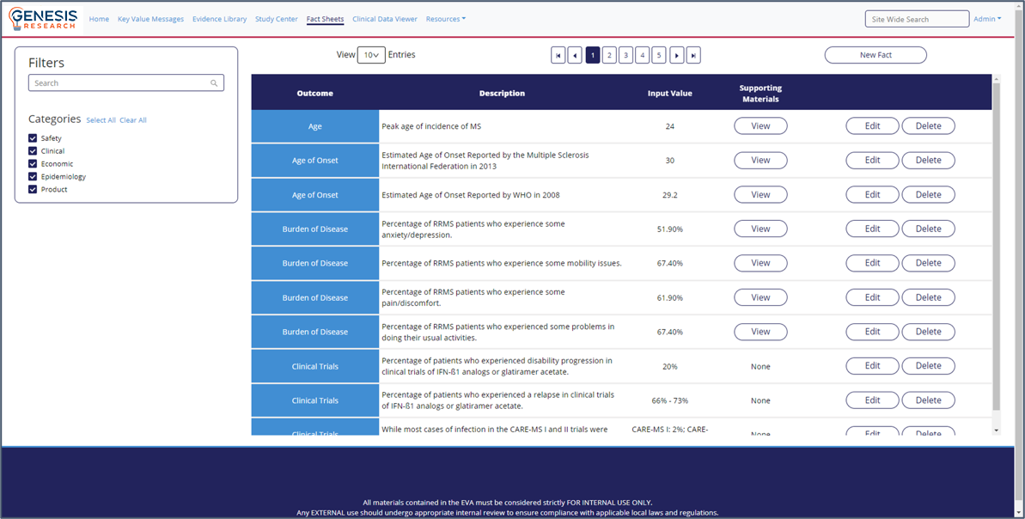Screen dimensions: 1025x519
Task: Go to next page of results
Action: pyautogui.click(x=677, y=56)
